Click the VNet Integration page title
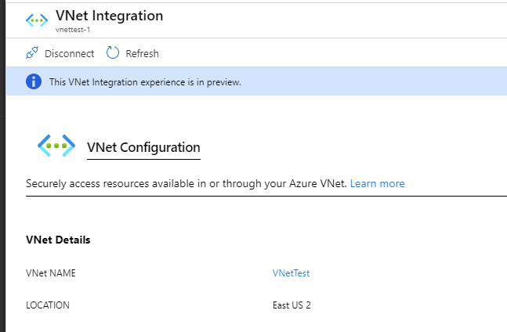 tap(110, 15)
